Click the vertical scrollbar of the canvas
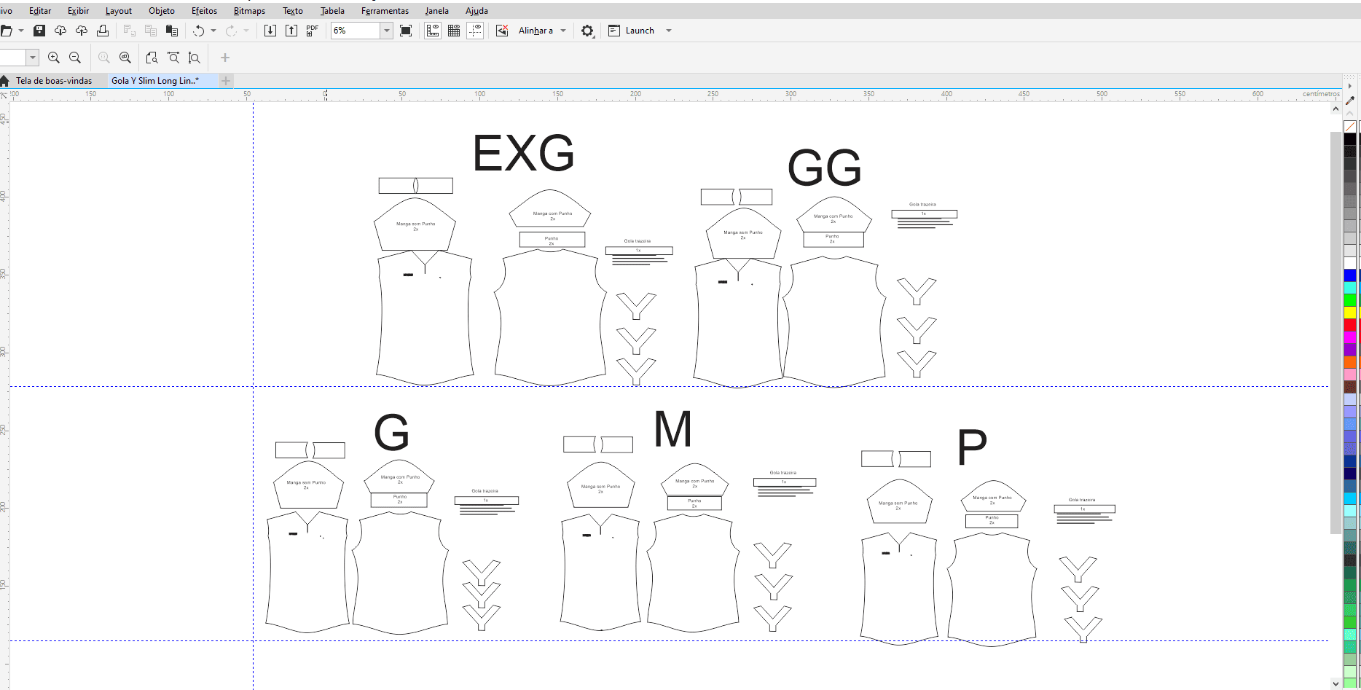This screenshot has height=690, width=1361. pos(1335,333)
